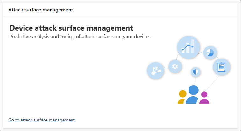Click the gear settings bubble icon

click(x=175, y=66)
